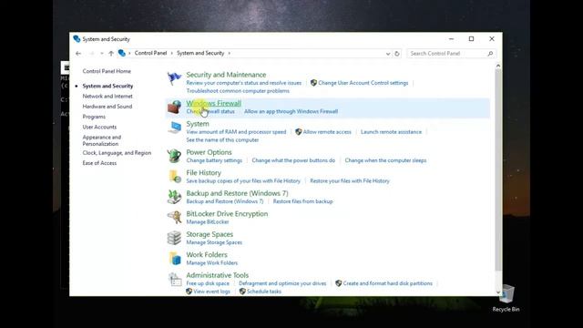This screenshot has height=328, width=583.
Task: Go back with the back arrow
Action: pos(78,54)
